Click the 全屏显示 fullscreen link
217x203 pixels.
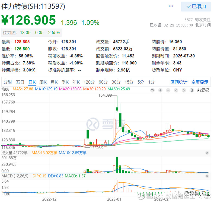point(200,82)
